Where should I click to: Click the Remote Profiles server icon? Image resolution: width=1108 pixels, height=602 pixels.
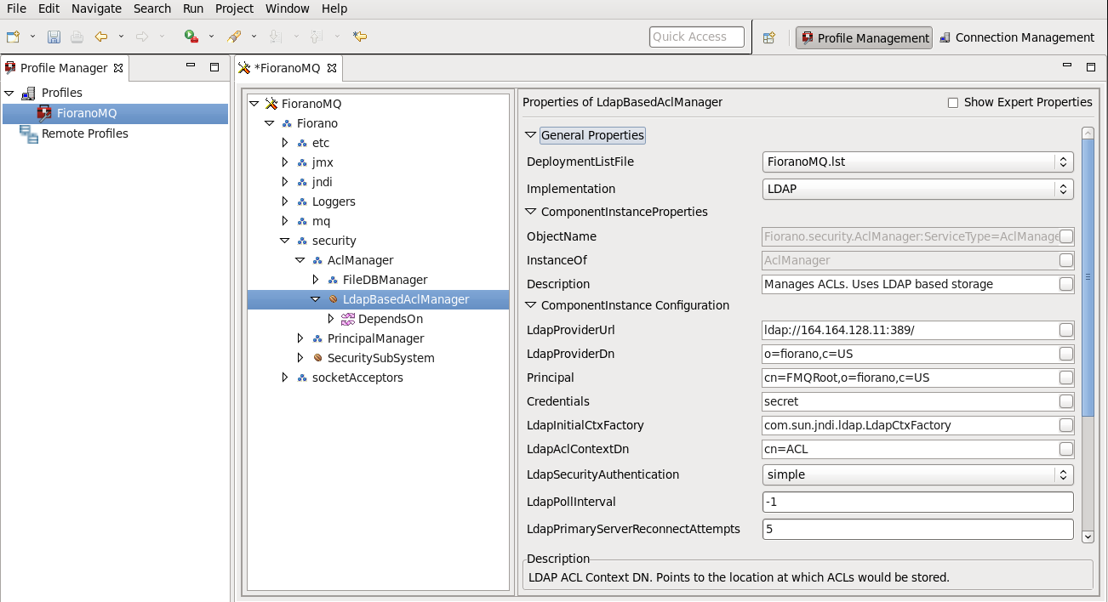28,133
